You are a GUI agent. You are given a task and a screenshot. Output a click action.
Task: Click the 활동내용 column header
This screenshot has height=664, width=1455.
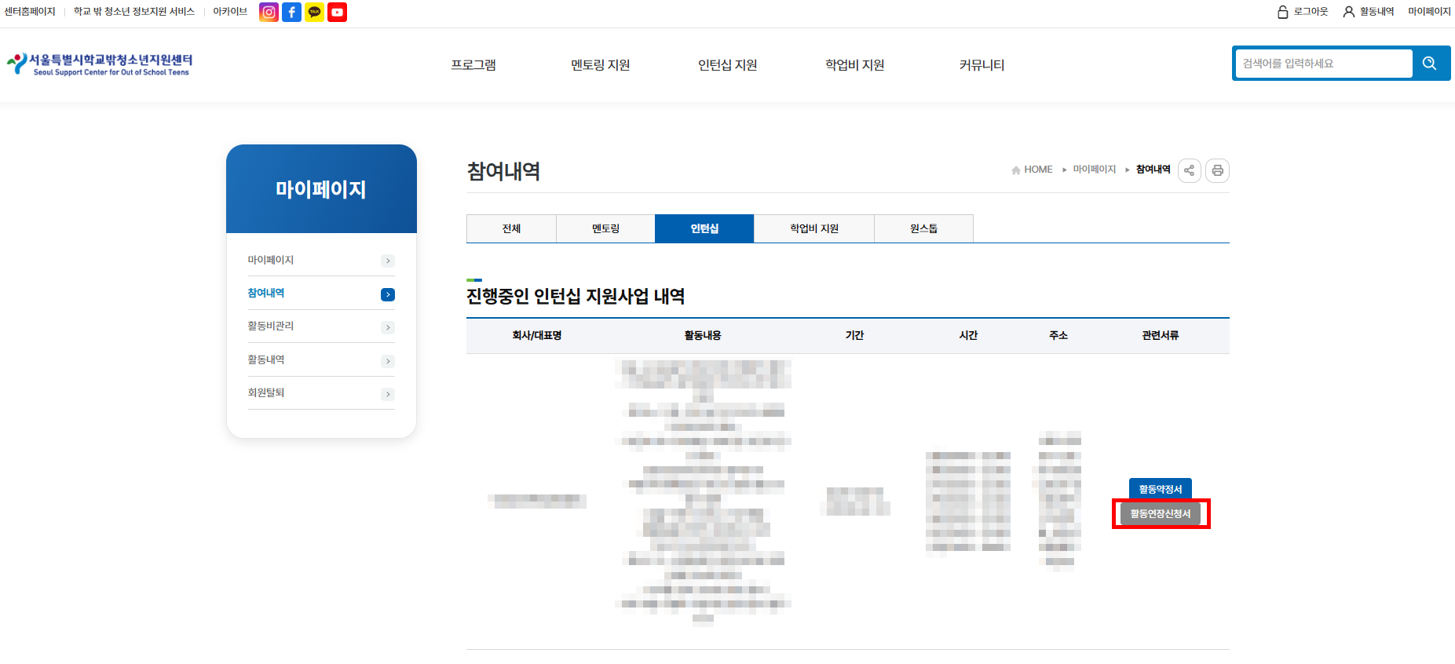pyautogui.click(x=703, y=335)
